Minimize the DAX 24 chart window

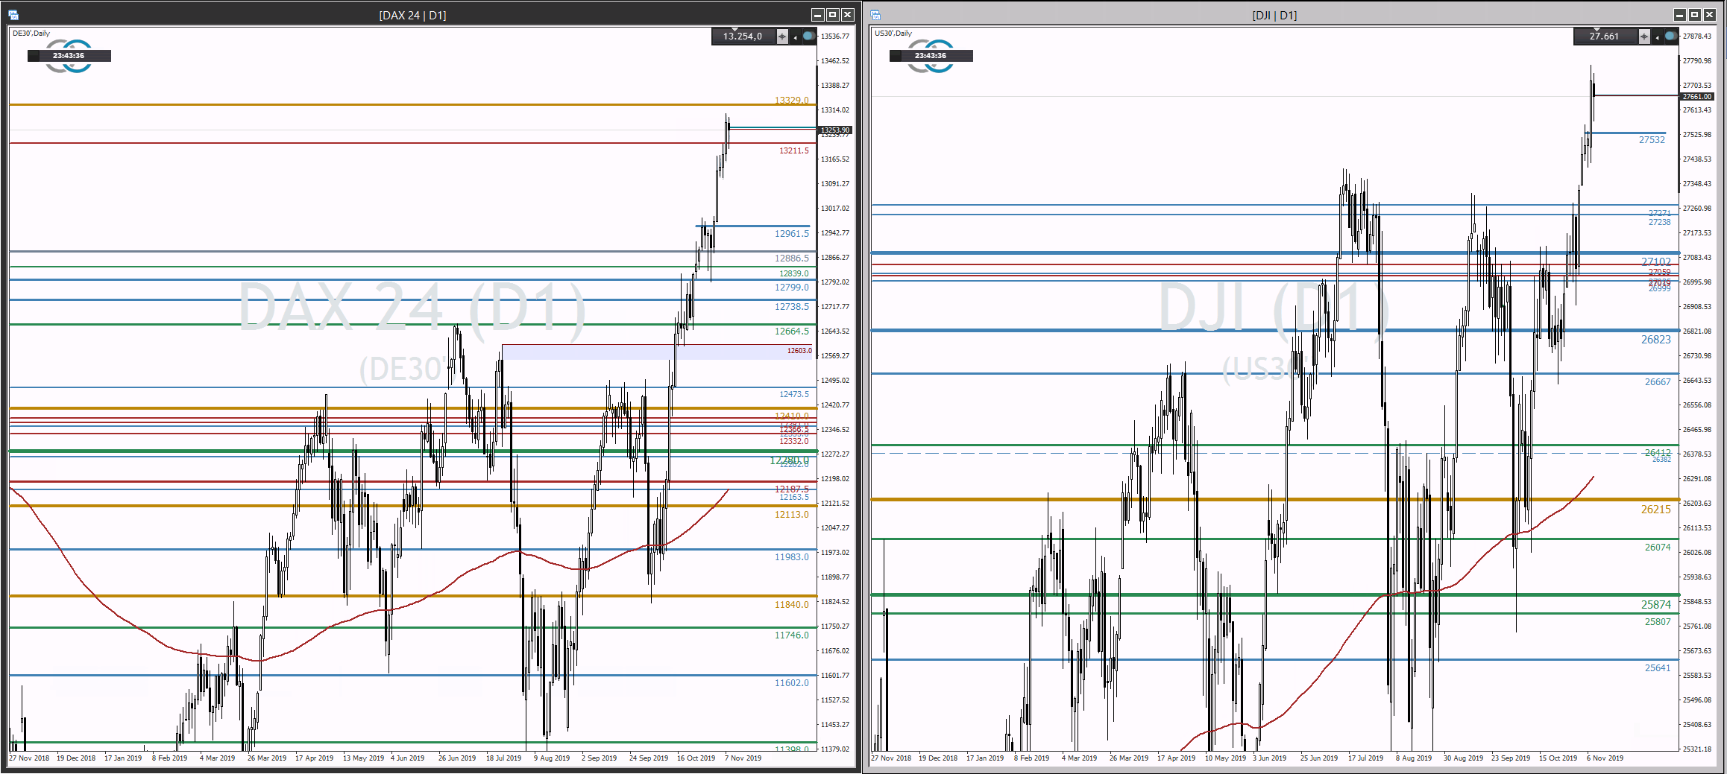818,15
